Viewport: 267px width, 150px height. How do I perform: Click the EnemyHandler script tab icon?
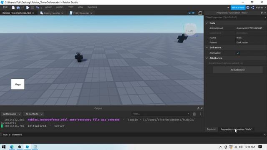click(42, 13)
